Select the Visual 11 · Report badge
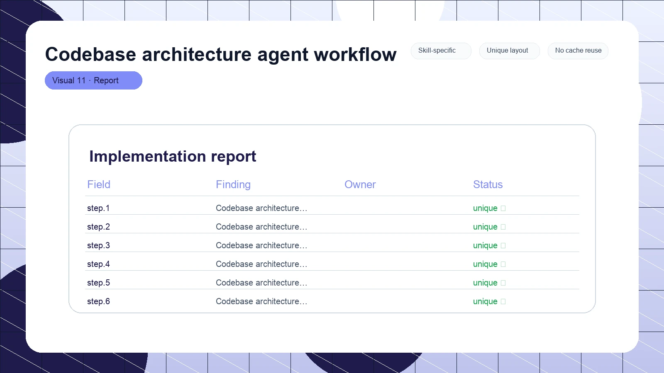 (x=93, y=80)
